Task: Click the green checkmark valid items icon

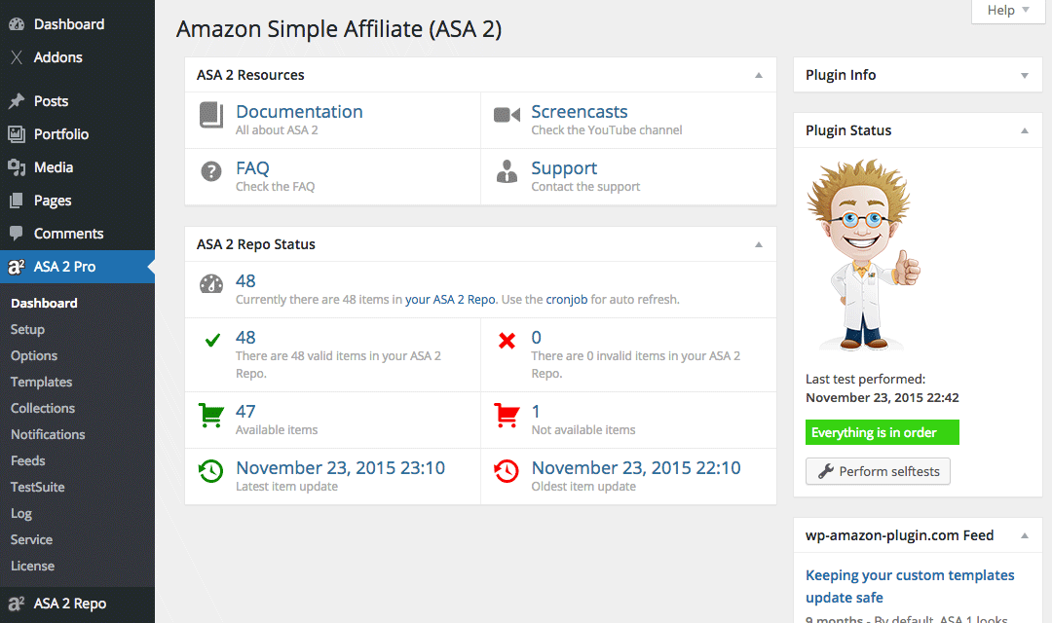Action: coord(212,340)
